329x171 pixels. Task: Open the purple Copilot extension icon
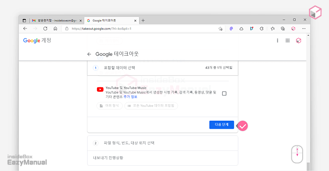click(231, 28)
